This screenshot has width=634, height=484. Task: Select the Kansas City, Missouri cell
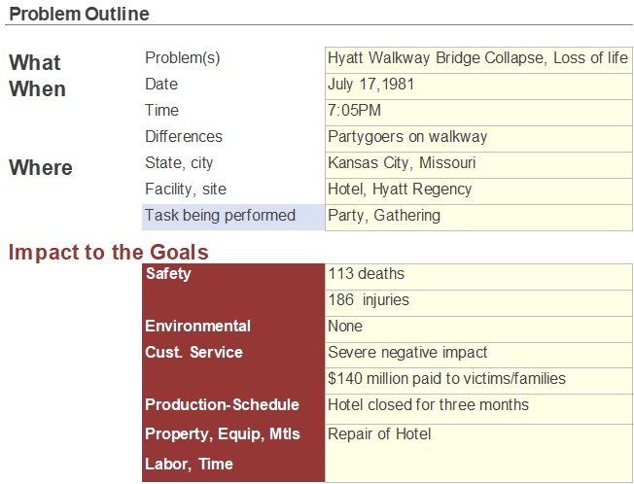478,165
